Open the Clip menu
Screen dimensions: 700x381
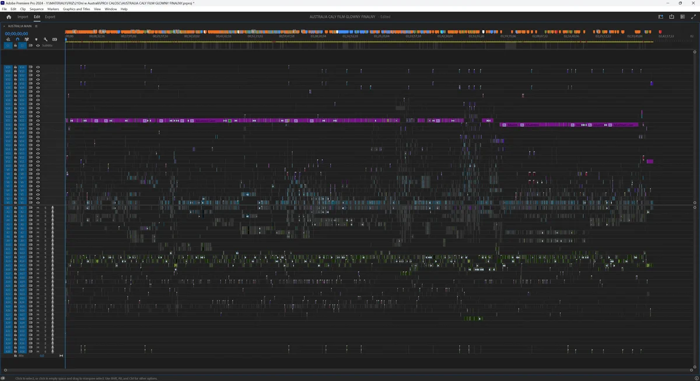(x=23, y=9)
